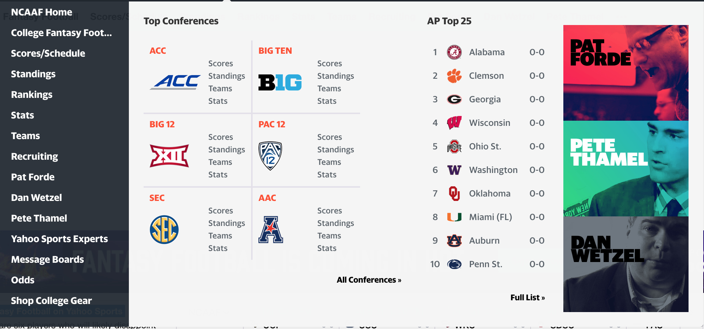Select the Pac-12 shield logo
This screenshot has height=329, width=704.
point(270,156)
